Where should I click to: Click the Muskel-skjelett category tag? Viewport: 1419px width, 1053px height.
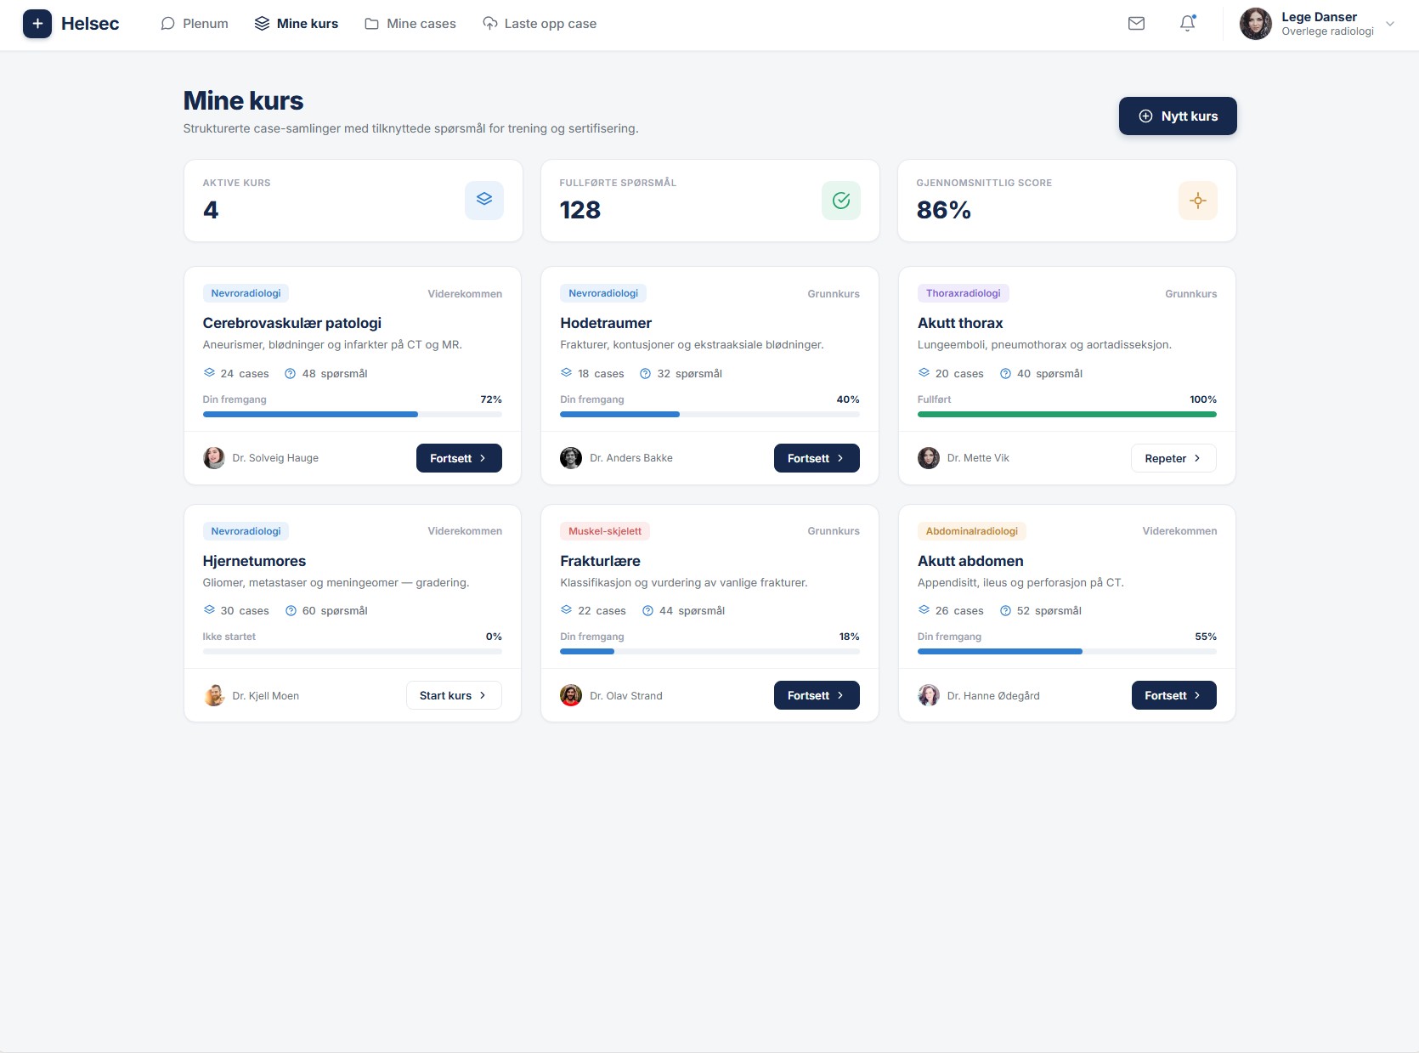(x=605, y=531)
